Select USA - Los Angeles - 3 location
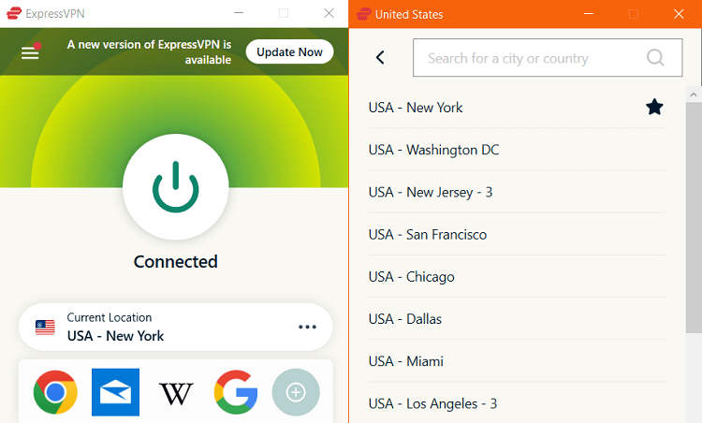702x423 pixels. pos(517,403)
